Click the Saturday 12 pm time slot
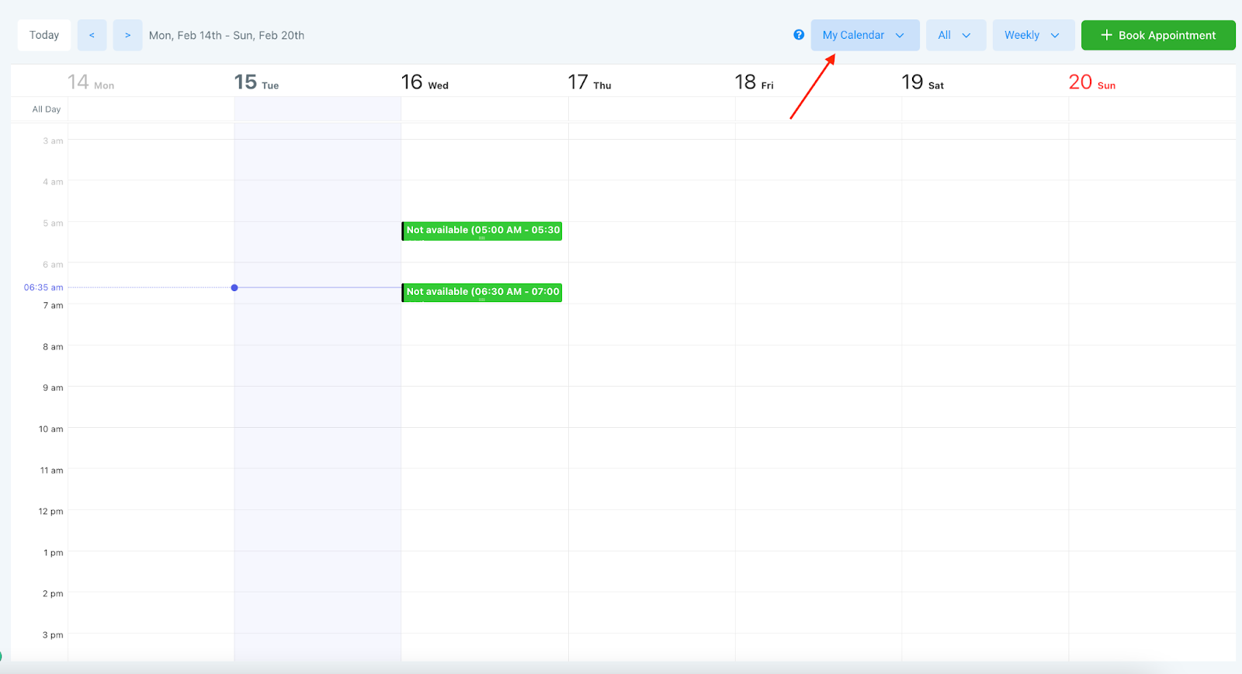The height and width of the screenshot is (674, 1242). click(984, 530)
